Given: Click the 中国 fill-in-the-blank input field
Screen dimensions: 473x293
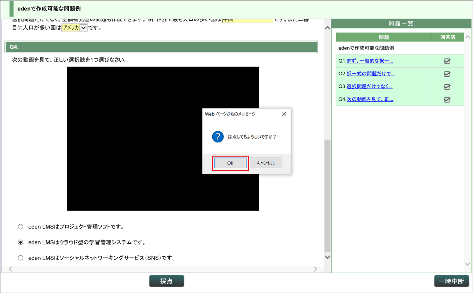Looking at the screenshot, I should pos(247,20).
